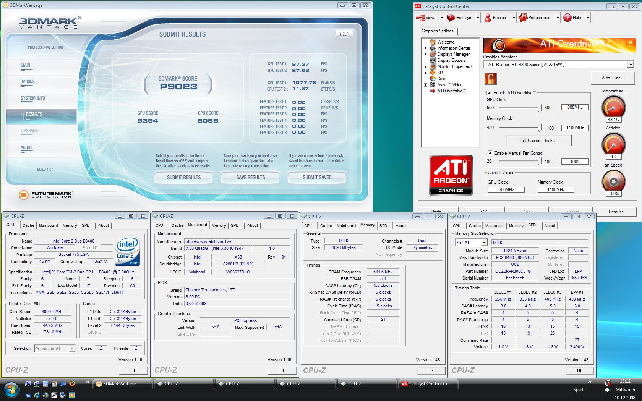Image resolution: width=642 pixels, height=401 pixels.
Task: Click the Auto-Tune button
Action: click(613, 78)
